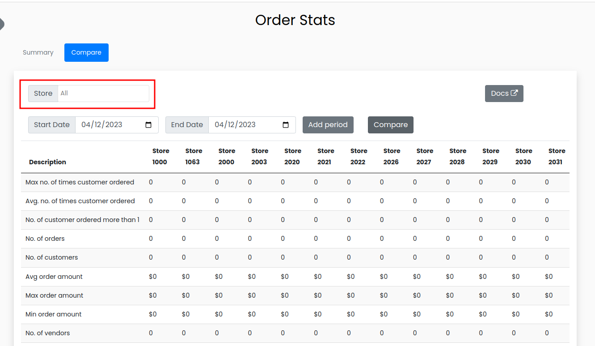Image resolution: width=595 pixels, height=346 pixels.
Task: Click the partial sidebar toggle at left edge
Action: (2, 24)
